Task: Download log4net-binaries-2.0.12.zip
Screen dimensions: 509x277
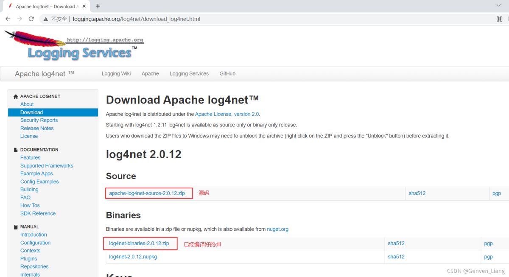Action: 139,243
